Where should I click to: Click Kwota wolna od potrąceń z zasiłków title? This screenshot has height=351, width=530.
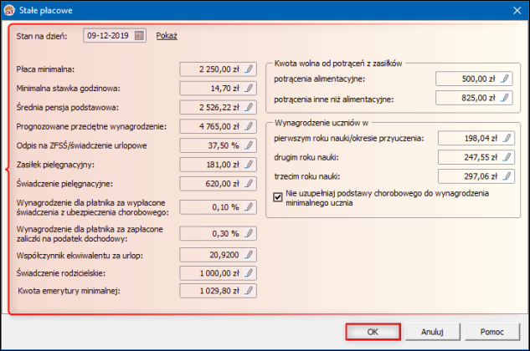pyautogui.click(x=338, y=64)
